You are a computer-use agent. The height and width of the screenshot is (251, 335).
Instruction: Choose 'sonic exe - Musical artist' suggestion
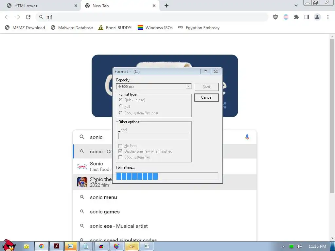point(165,226)
